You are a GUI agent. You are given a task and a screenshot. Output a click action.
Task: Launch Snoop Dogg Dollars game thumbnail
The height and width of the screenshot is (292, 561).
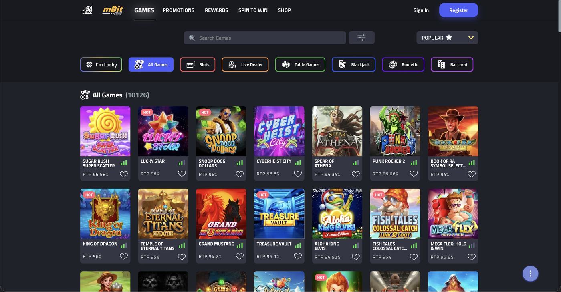[x=221, y=131]
